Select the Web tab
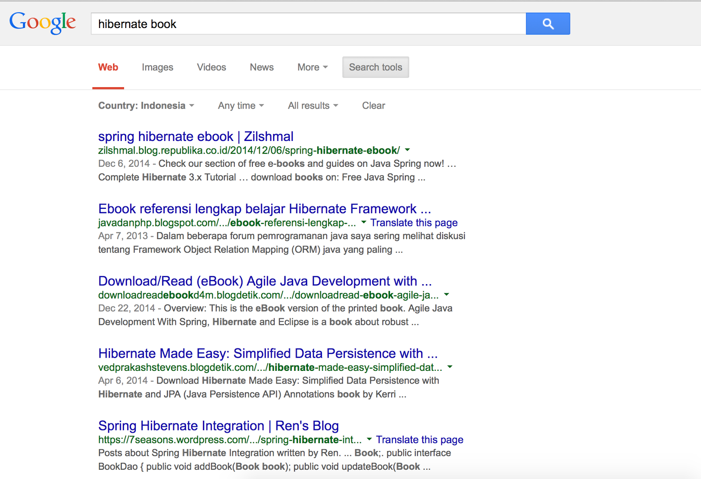Screen dimensions: 701x479 108,67
